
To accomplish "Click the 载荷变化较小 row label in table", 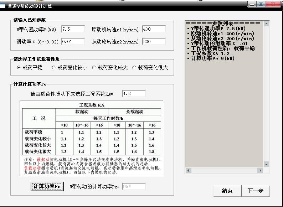I will coord(38,139).
